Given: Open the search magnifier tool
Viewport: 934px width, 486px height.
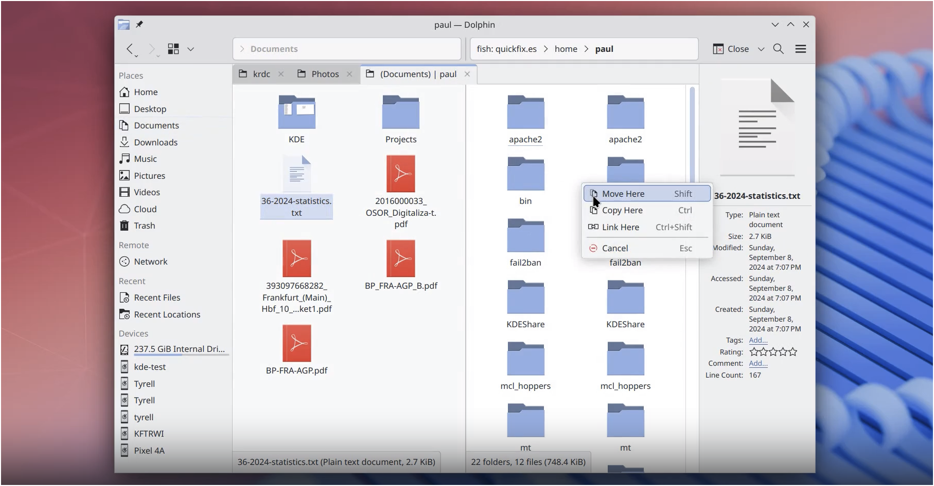Looking at the screenshot, I should point(779,49).
